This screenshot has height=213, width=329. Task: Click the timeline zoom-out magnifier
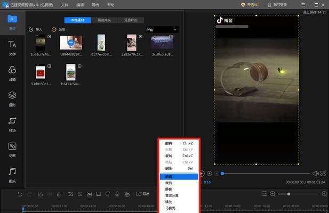pos(272,194)
